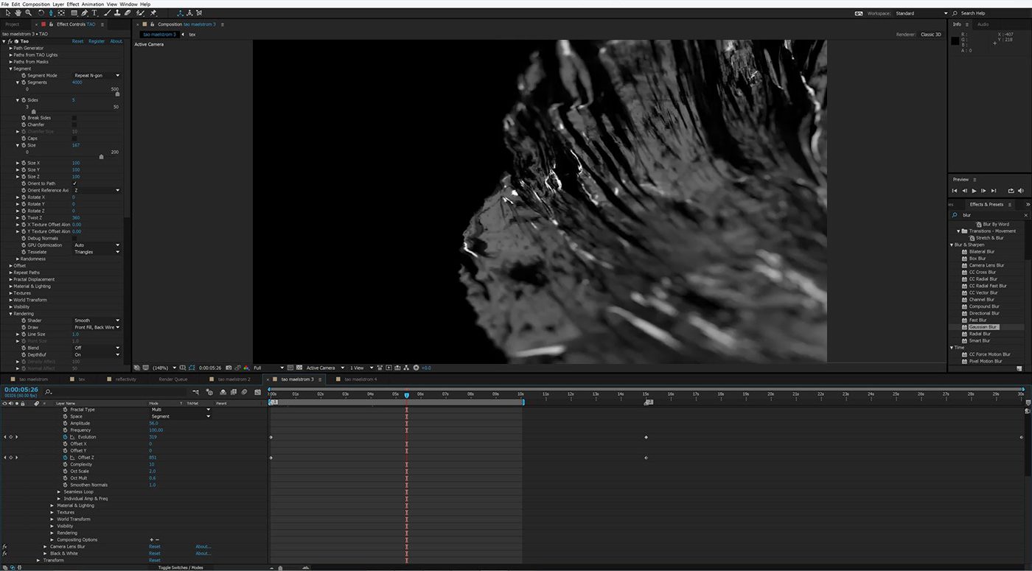This screenshot has width=1032, height=571.
Task: Select the Rectangle shape tool
Action: click(73, 13)
